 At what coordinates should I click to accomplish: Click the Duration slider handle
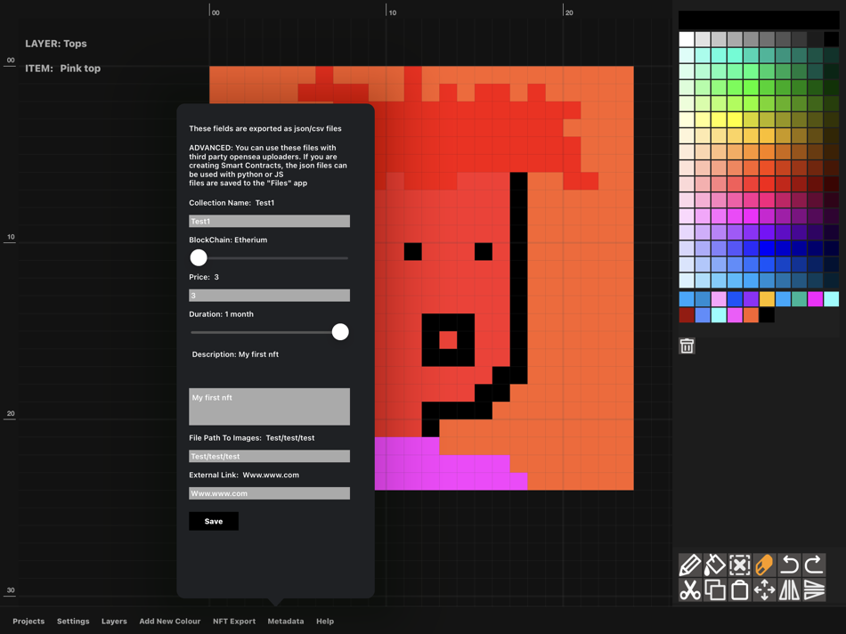[340, 332]
